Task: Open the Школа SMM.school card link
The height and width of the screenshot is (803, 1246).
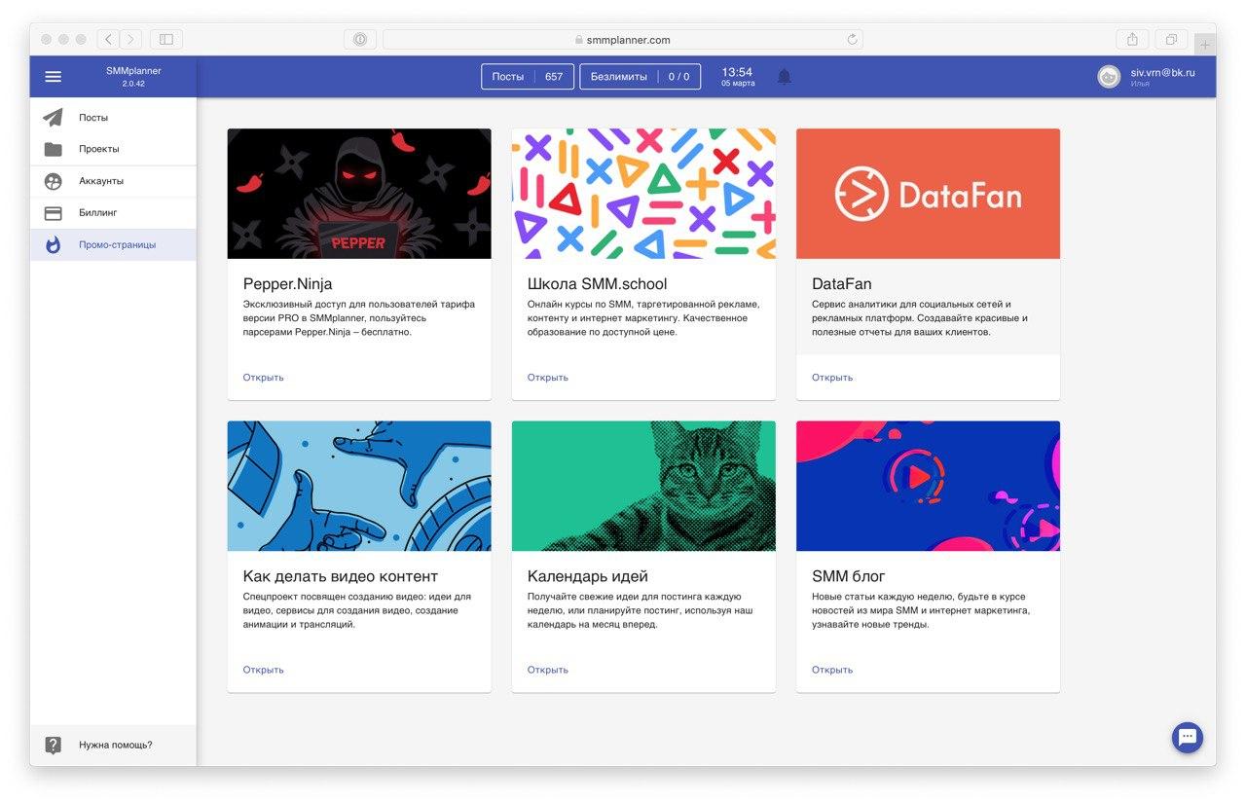Action: [x=547, y=378]
